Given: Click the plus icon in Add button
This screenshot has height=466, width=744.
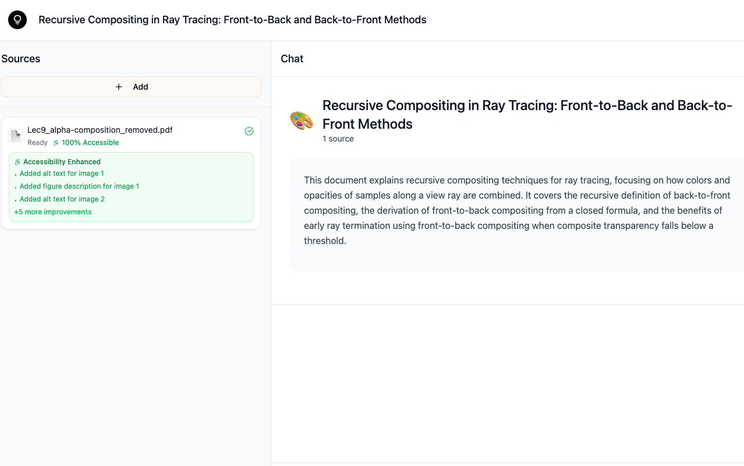Looking at the screenshot, I should 119,87.
